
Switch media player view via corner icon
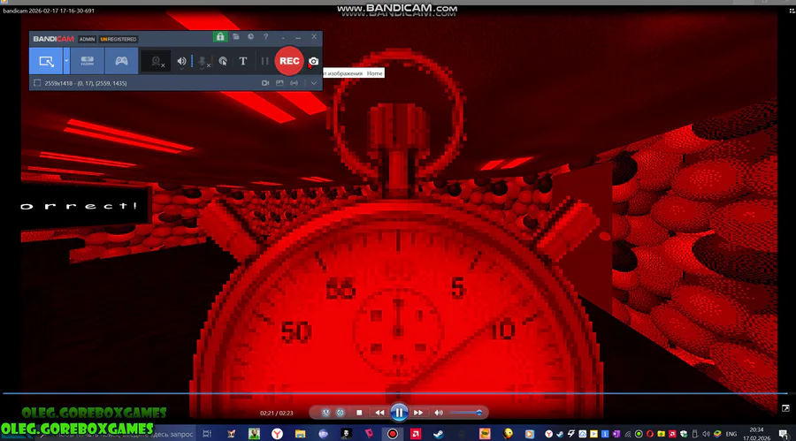click(785, 408)
